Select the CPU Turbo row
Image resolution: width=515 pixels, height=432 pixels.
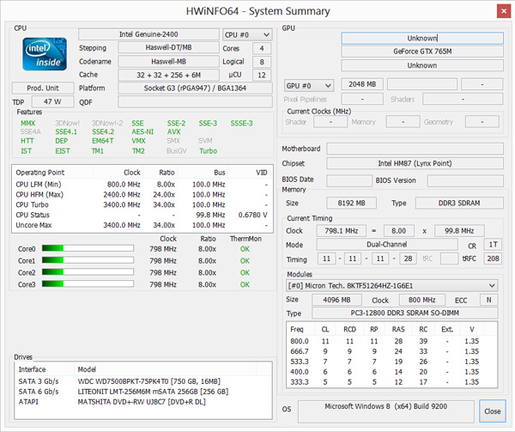[x=142, y=204]
